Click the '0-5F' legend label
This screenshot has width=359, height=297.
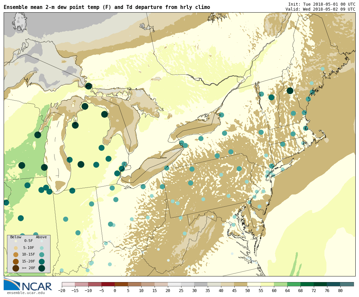click(29, 241)
